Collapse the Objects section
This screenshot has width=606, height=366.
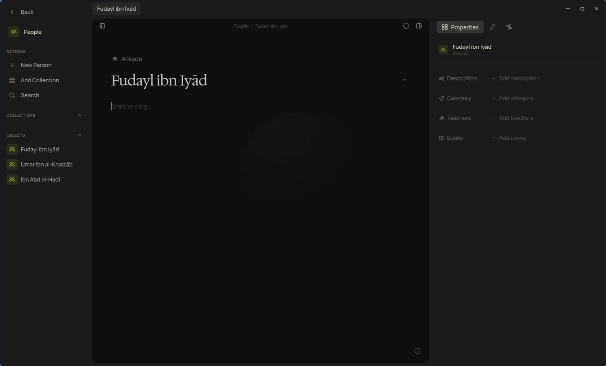(x=80, y=135)
